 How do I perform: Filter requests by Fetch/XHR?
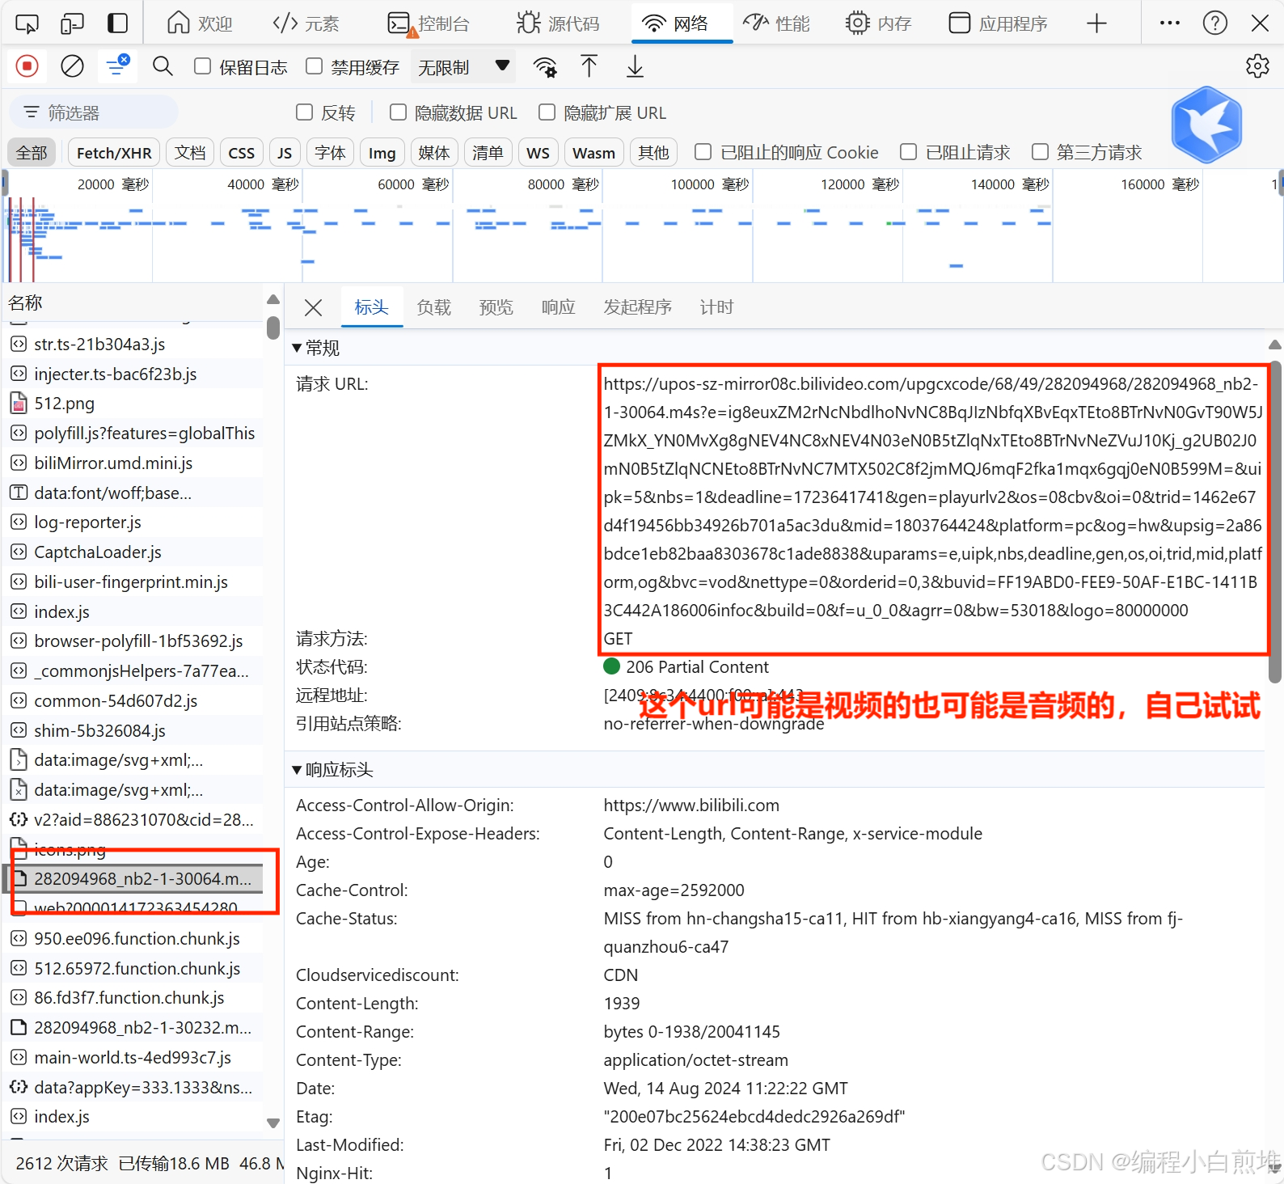114,153
